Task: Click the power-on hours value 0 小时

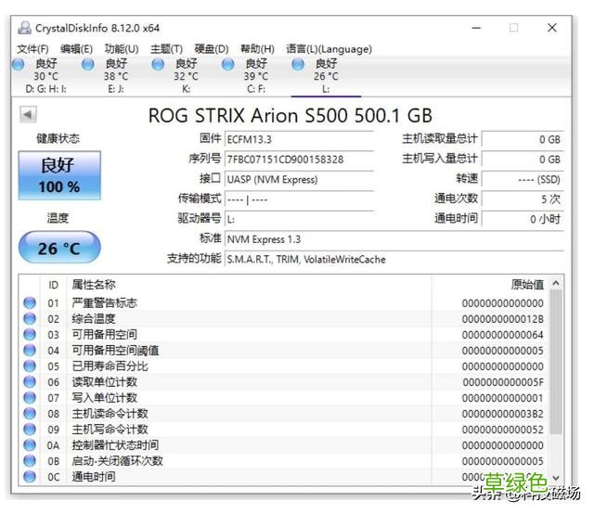Action: 523,219
